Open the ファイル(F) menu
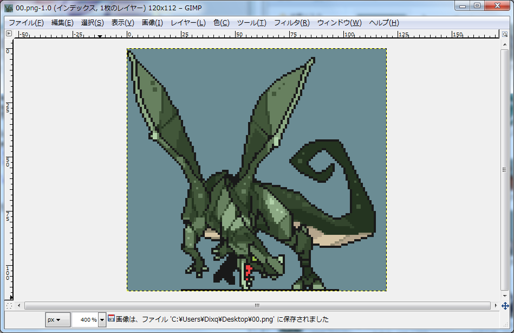 coord(26,22)
